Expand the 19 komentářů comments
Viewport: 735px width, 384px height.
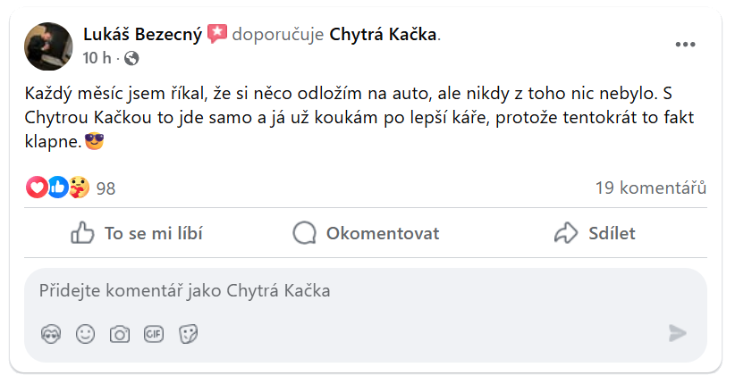click(x=651, y=188)
